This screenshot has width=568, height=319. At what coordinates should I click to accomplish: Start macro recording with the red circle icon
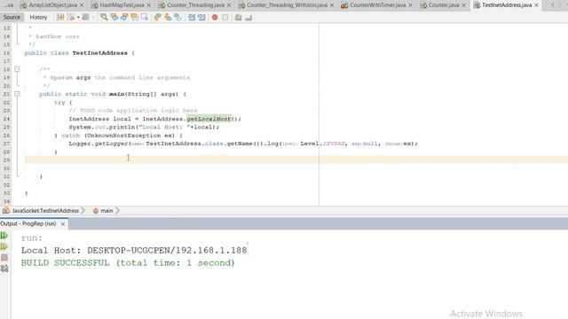pos(215,18)
